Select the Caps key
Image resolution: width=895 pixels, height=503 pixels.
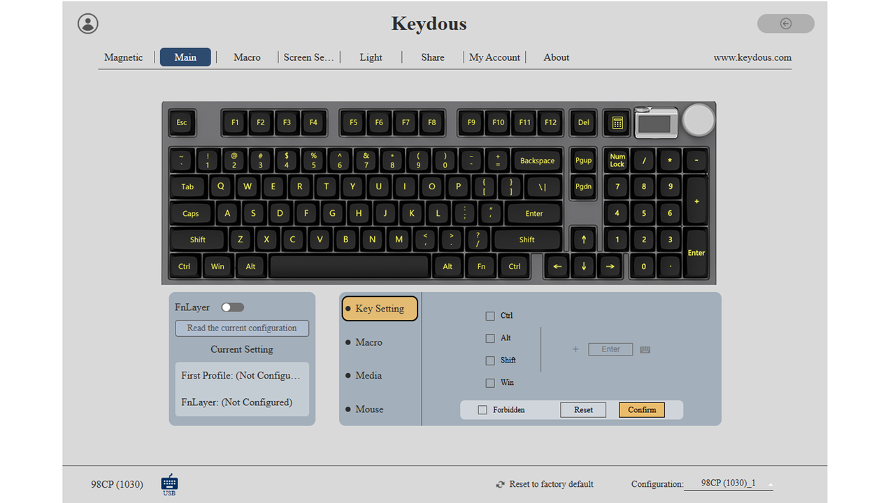191,214
